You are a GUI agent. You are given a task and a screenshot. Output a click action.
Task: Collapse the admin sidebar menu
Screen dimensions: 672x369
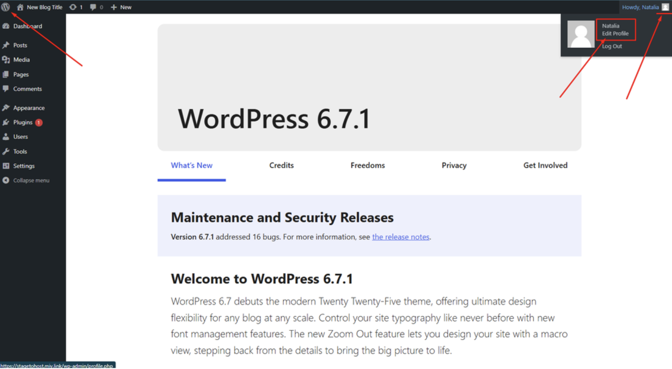point(31,180)
